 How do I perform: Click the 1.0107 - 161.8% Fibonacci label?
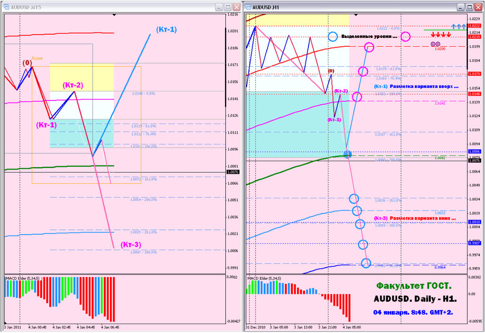pos(388,135)
